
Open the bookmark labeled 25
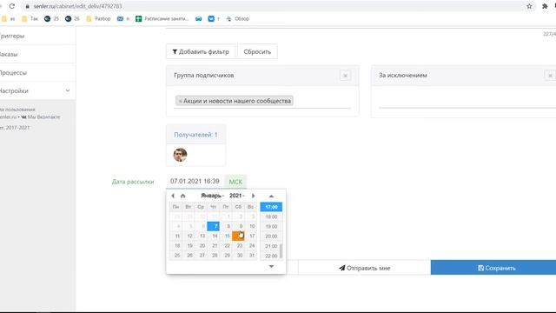point(51,18)
